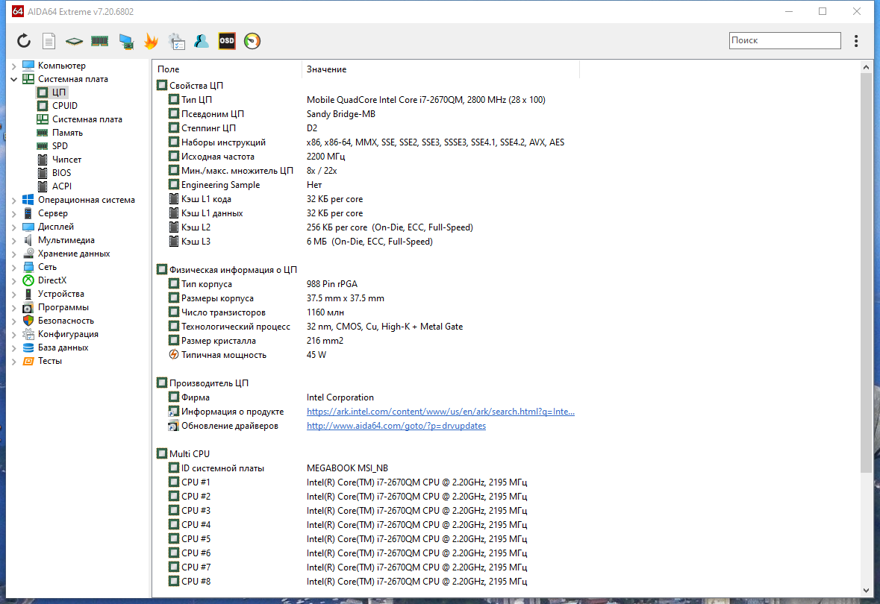The width and height of the screenshot is (880, 604).
Task: Click the monitor with network card icon
Action: tap(125, 41)
